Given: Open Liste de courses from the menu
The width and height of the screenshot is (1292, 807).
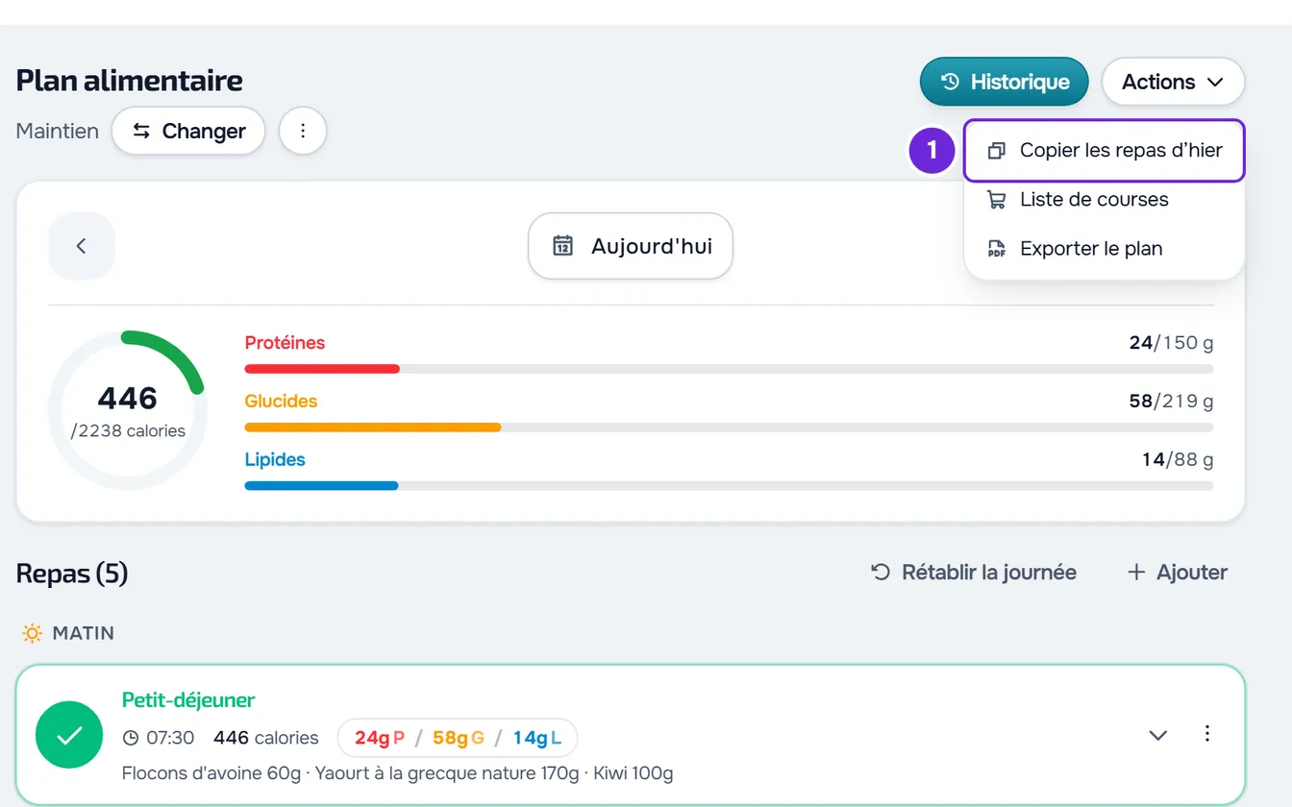Looking at the screenshot, I should (1105, 200).
